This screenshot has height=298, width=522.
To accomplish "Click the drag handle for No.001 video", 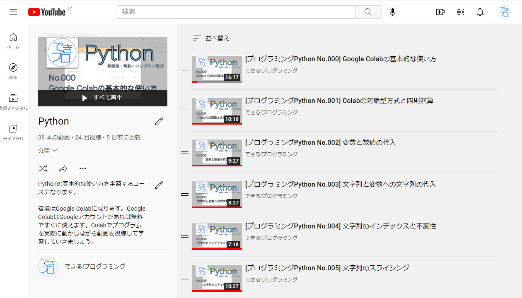I will pos(185,111).
